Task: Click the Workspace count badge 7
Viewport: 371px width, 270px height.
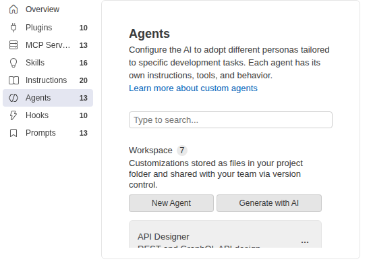Action: click(x=181, y=151)
